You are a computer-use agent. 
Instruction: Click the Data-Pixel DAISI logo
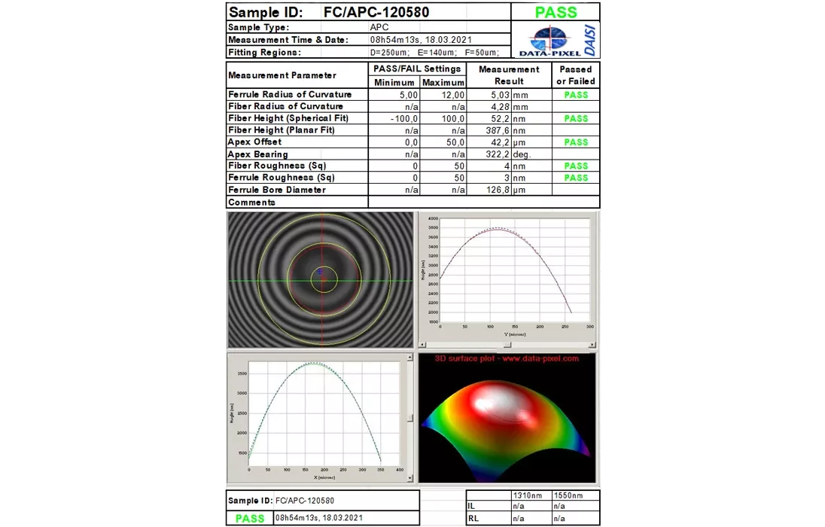[x=556, y=40]
